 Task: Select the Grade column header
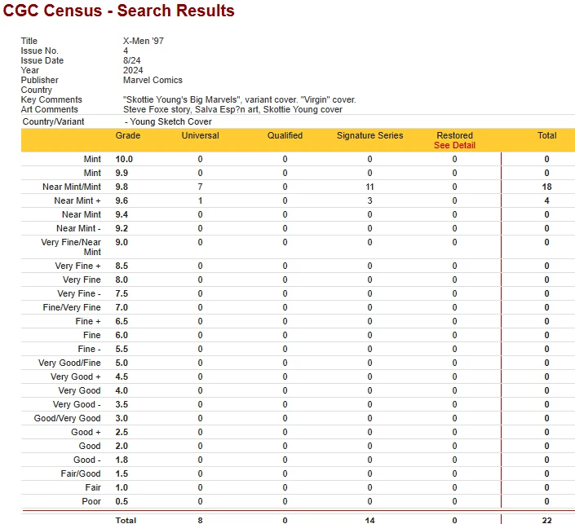tap(127, 135)
